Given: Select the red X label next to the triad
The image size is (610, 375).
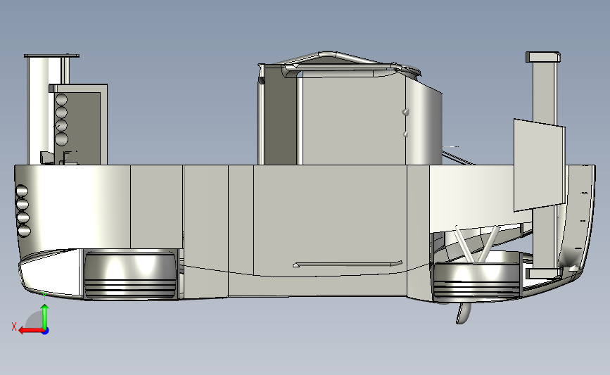Looking at the screenshot, I should [x=14, y=326].
